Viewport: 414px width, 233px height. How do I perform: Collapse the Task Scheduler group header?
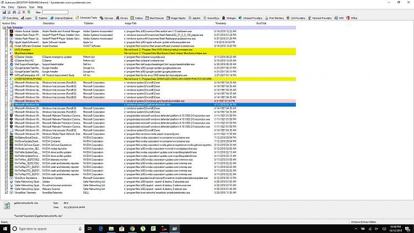pyautogui.click(x=148, y=28)
